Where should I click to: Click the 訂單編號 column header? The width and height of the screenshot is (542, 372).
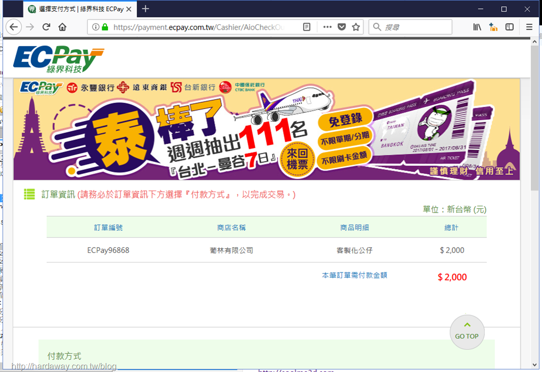click(x=108, y=228)
